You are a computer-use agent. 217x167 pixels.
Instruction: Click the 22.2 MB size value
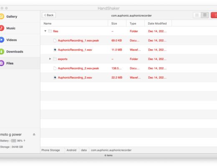(x=117, y=78)
